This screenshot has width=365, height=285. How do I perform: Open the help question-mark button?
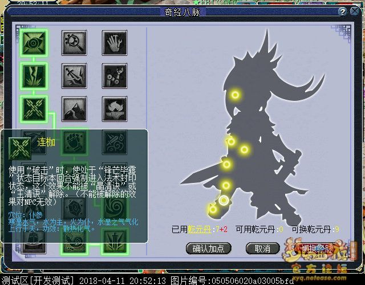[342, 11]
